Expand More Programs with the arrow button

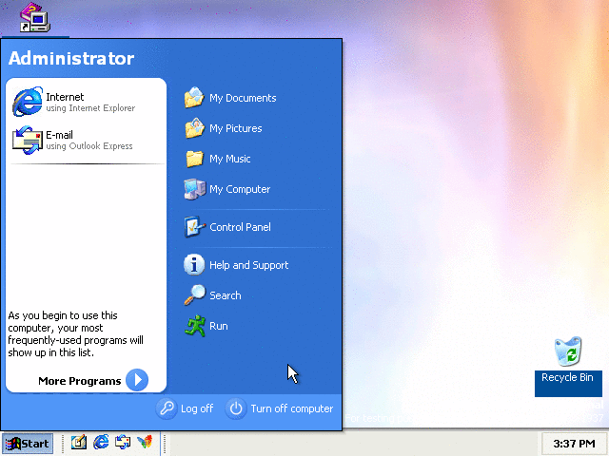click(137, 380)
